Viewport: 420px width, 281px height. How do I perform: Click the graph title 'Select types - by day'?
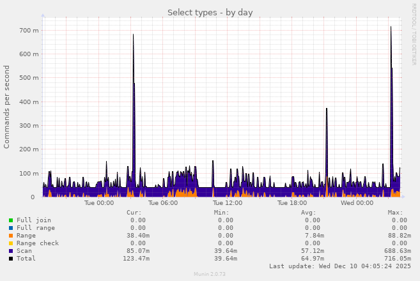(210, 13)
